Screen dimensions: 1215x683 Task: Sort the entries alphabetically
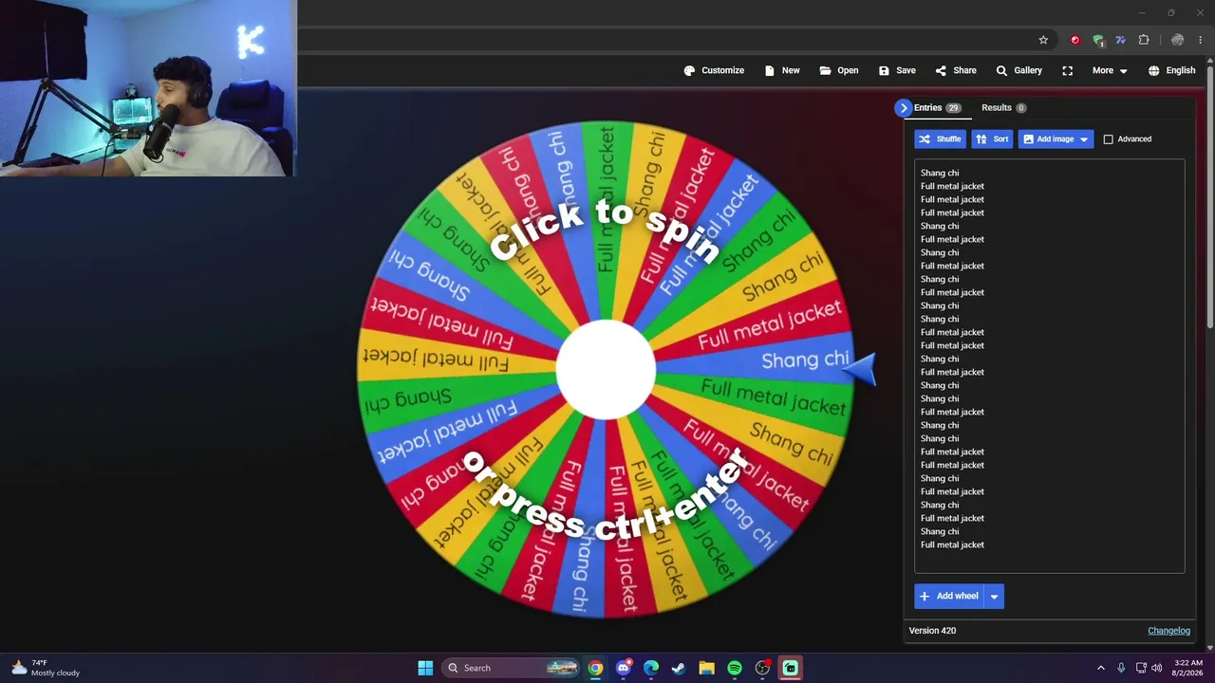(992, 138)
